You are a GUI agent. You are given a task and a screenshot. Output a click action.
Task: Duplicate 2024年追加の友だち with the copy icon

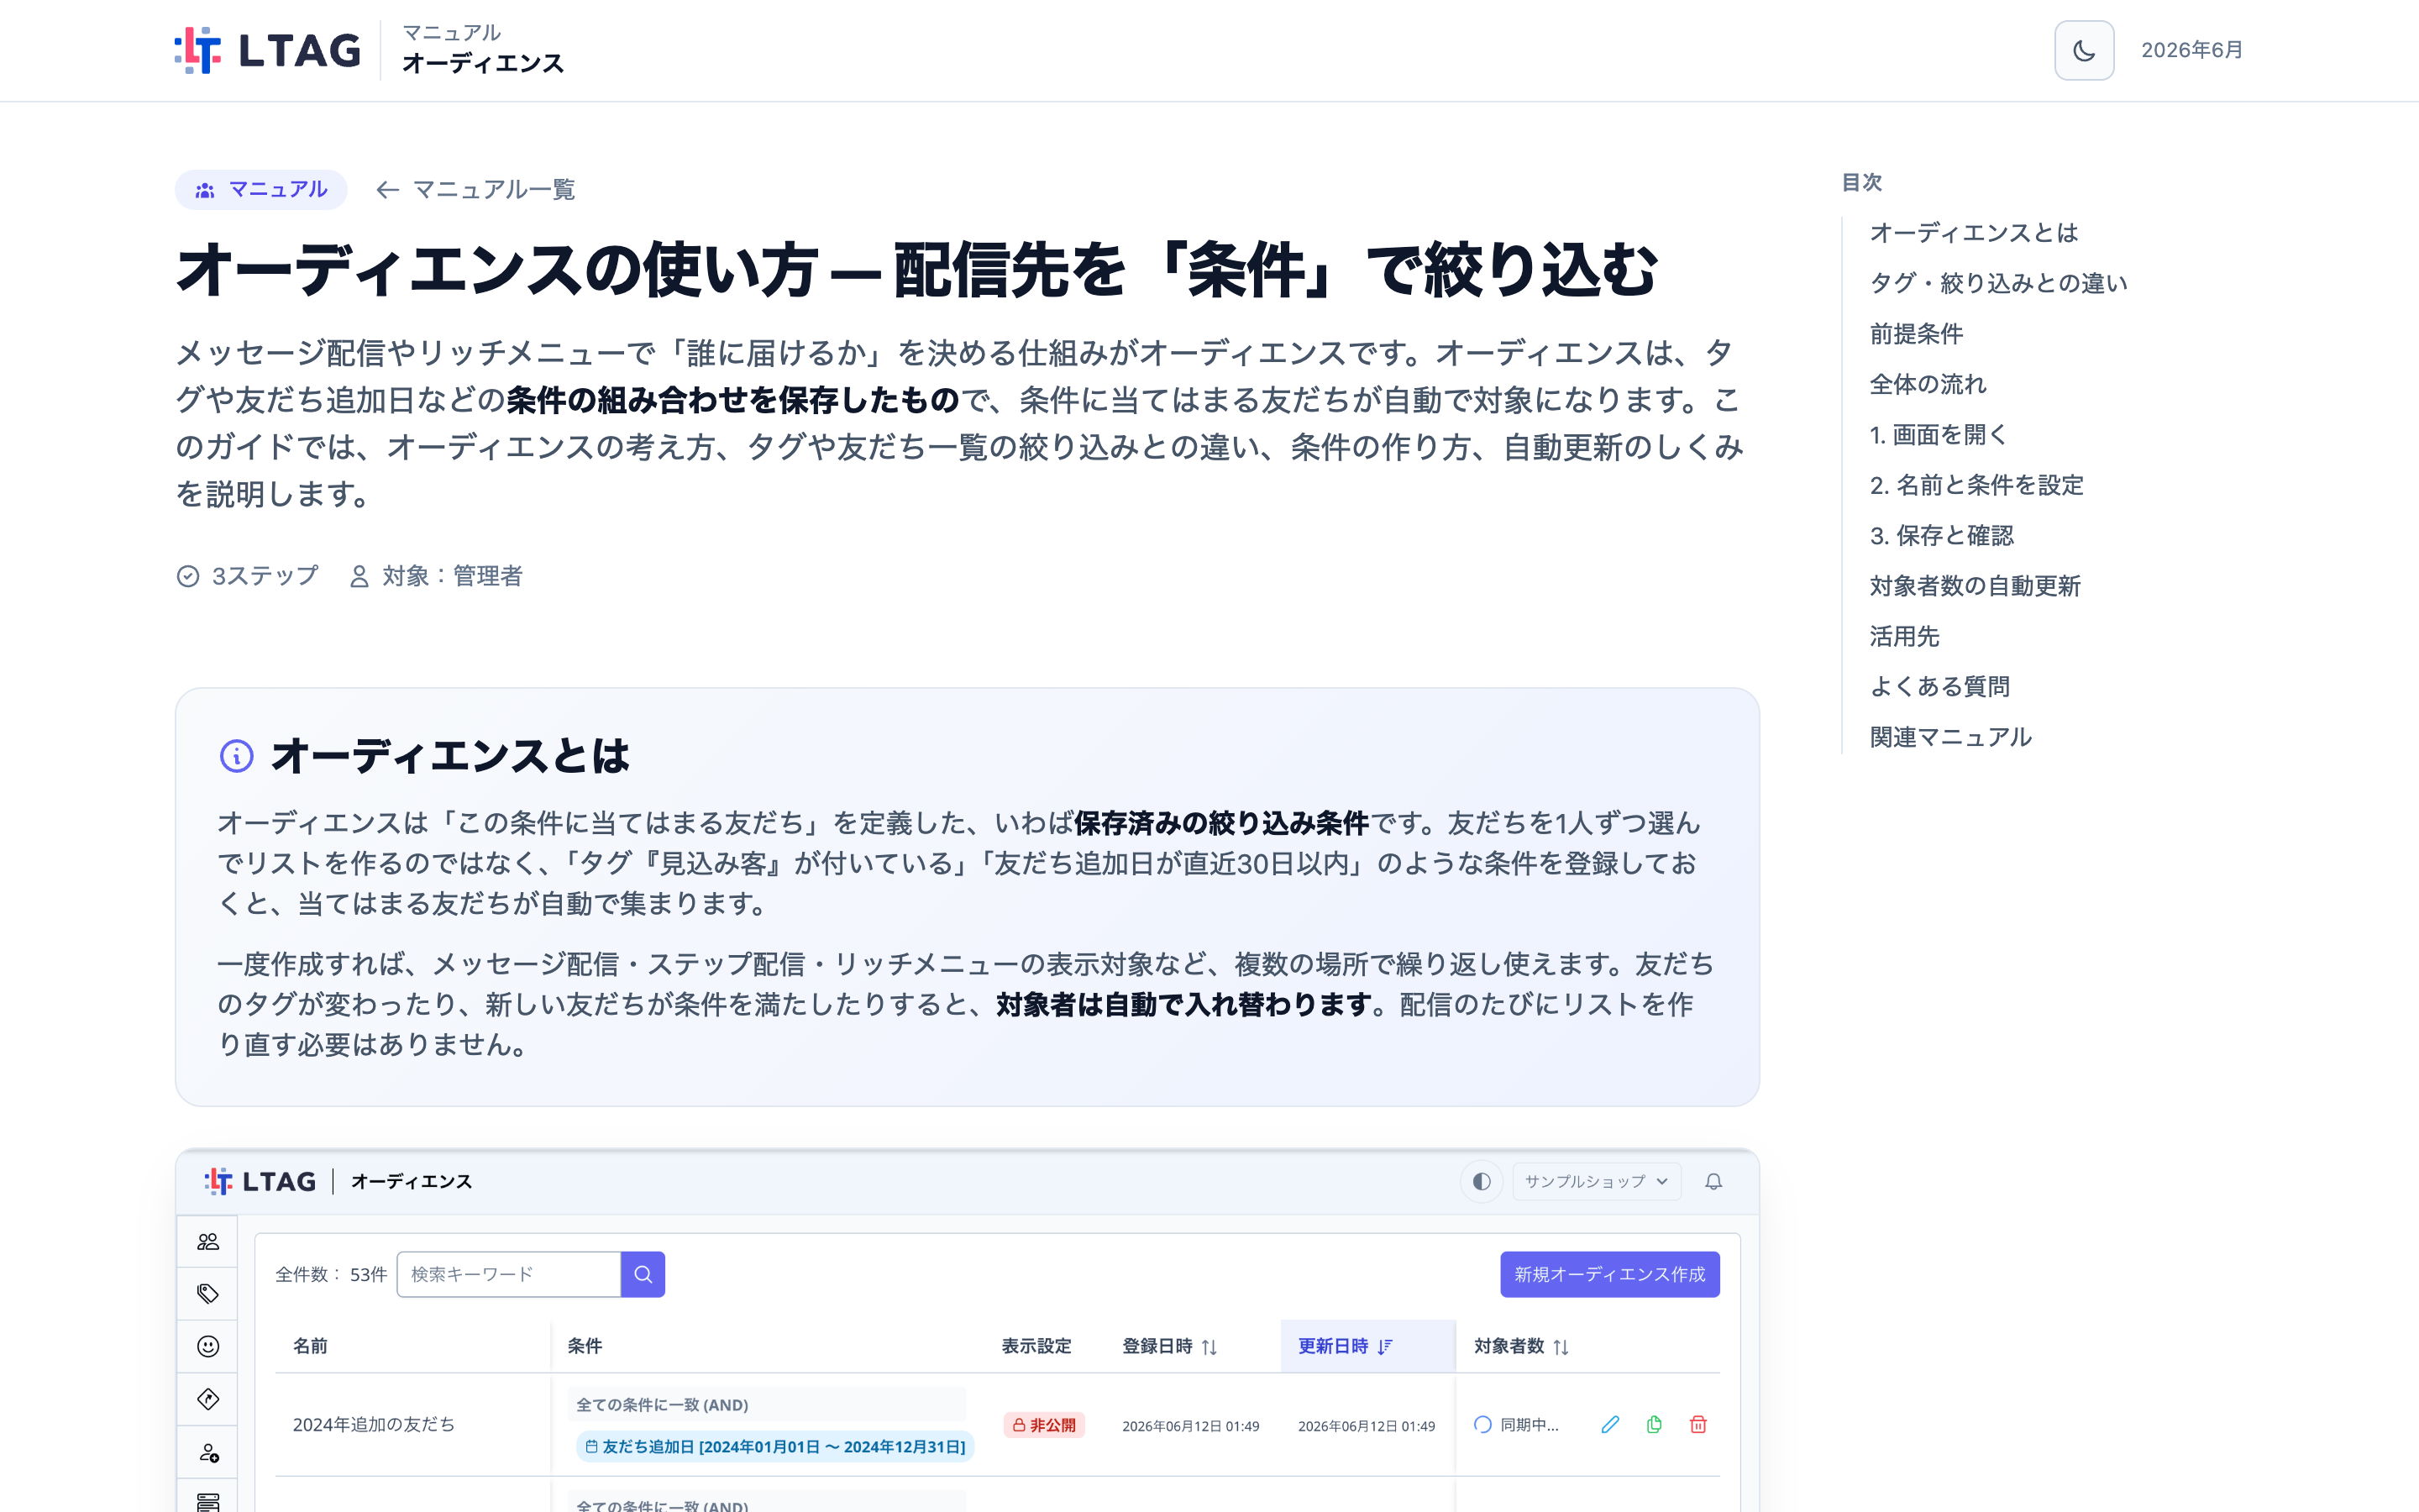coord(1655,1424)
